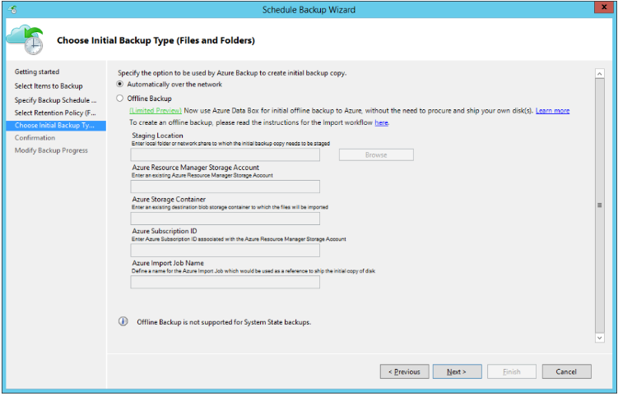Open the Confirmation step
Screen dimensions: 618x396
[35, 138]
